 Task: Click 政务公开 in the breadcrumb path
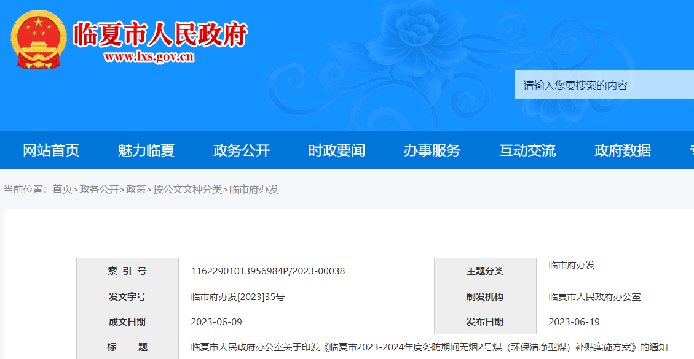point(99,190)
